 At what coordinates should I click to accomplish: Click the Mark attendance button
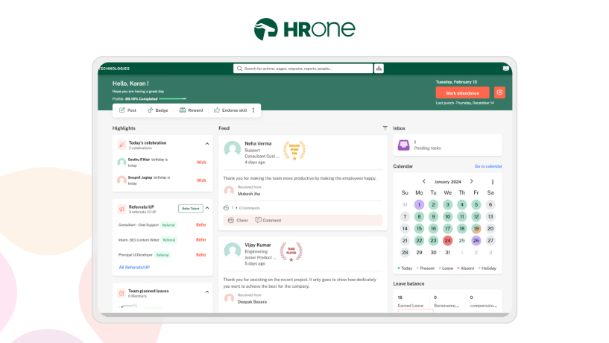tap(462, 93)
